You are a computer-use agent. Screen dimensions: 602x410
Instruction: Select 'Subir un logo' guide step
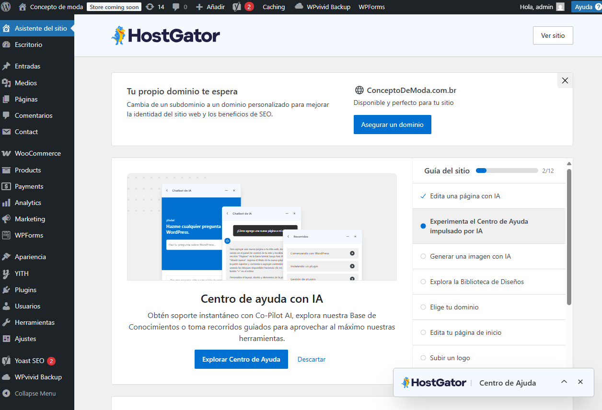[489, 358]
